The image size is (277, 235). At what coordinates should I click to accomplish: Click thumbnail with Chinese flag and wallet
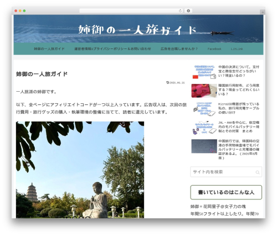coord(204,72)
